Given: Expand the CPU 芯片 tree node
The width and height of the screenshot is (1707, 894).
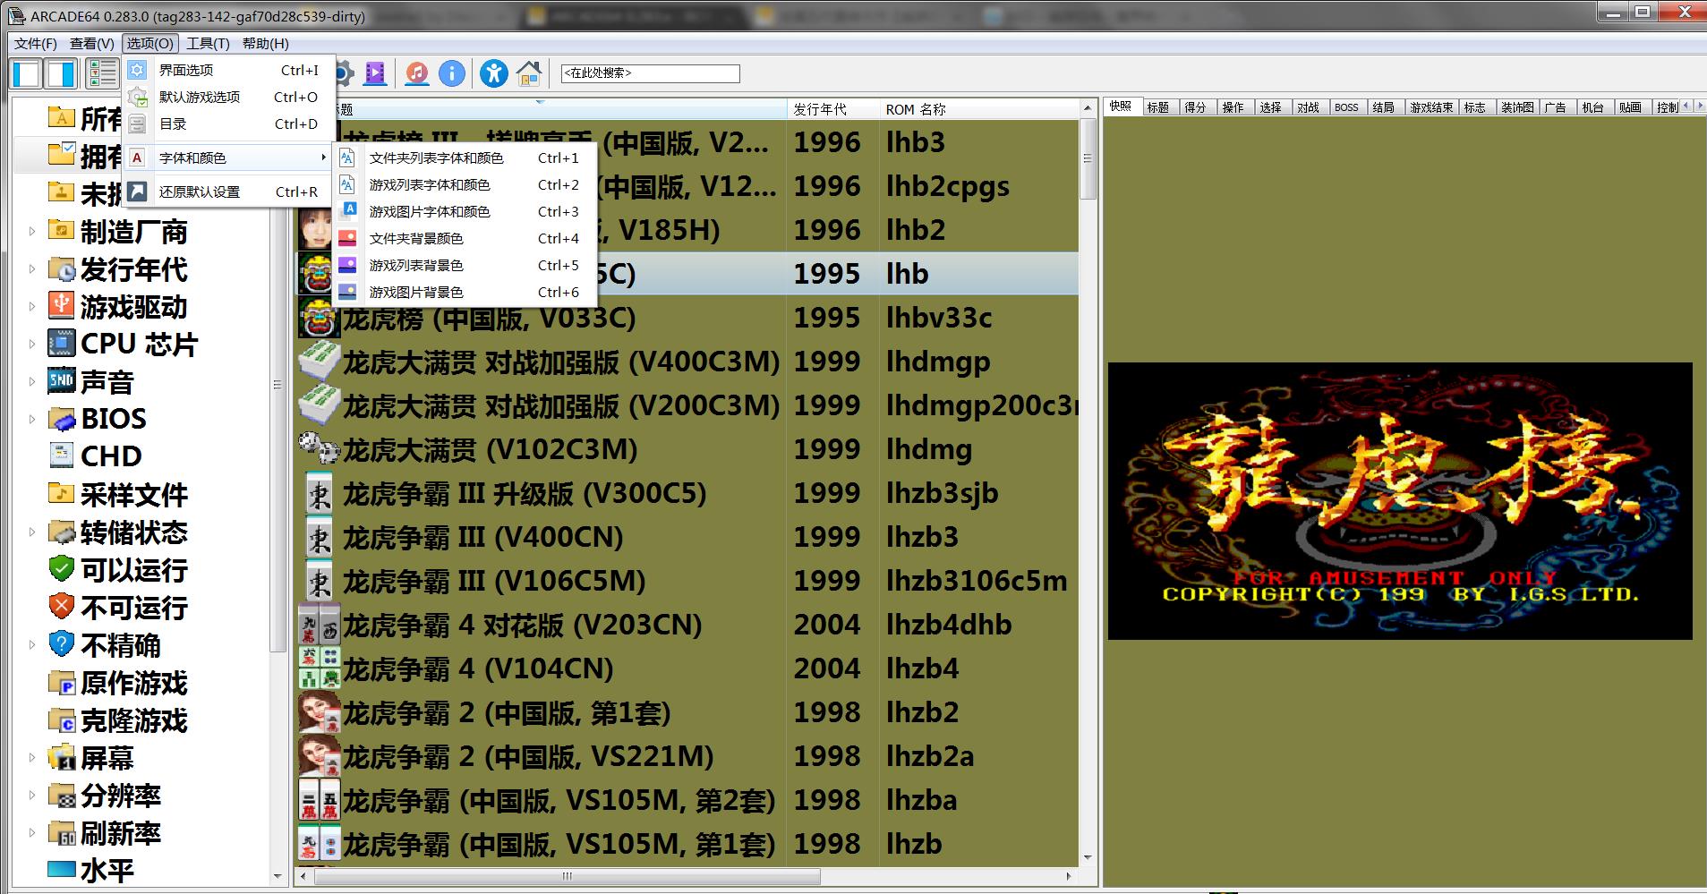Looking at the screenshot, I should (x=32, y=345).
